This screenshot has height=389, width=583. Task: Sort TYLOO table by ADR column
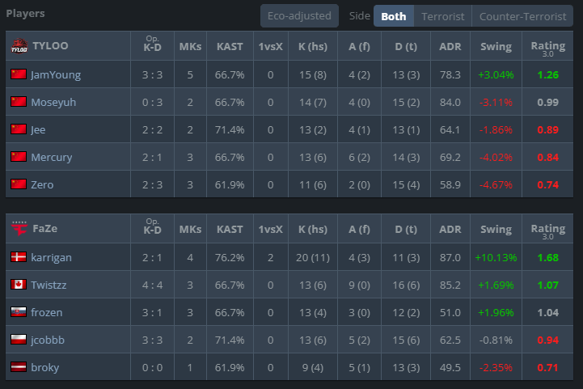[x=450, y=47]
